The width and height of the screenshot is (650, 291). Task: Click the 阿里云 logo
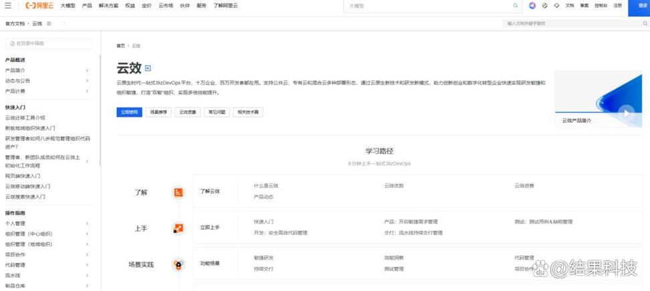(x=39, y=6)
